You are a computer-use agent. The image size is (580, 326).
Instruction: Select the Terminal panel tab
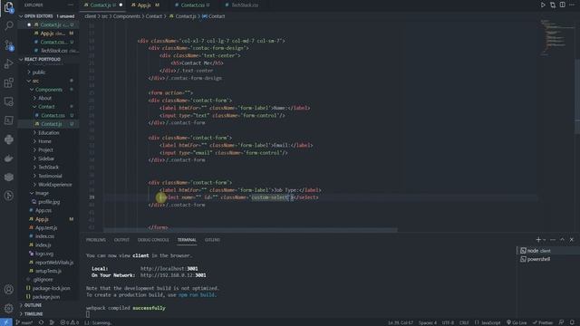(187, 240)
